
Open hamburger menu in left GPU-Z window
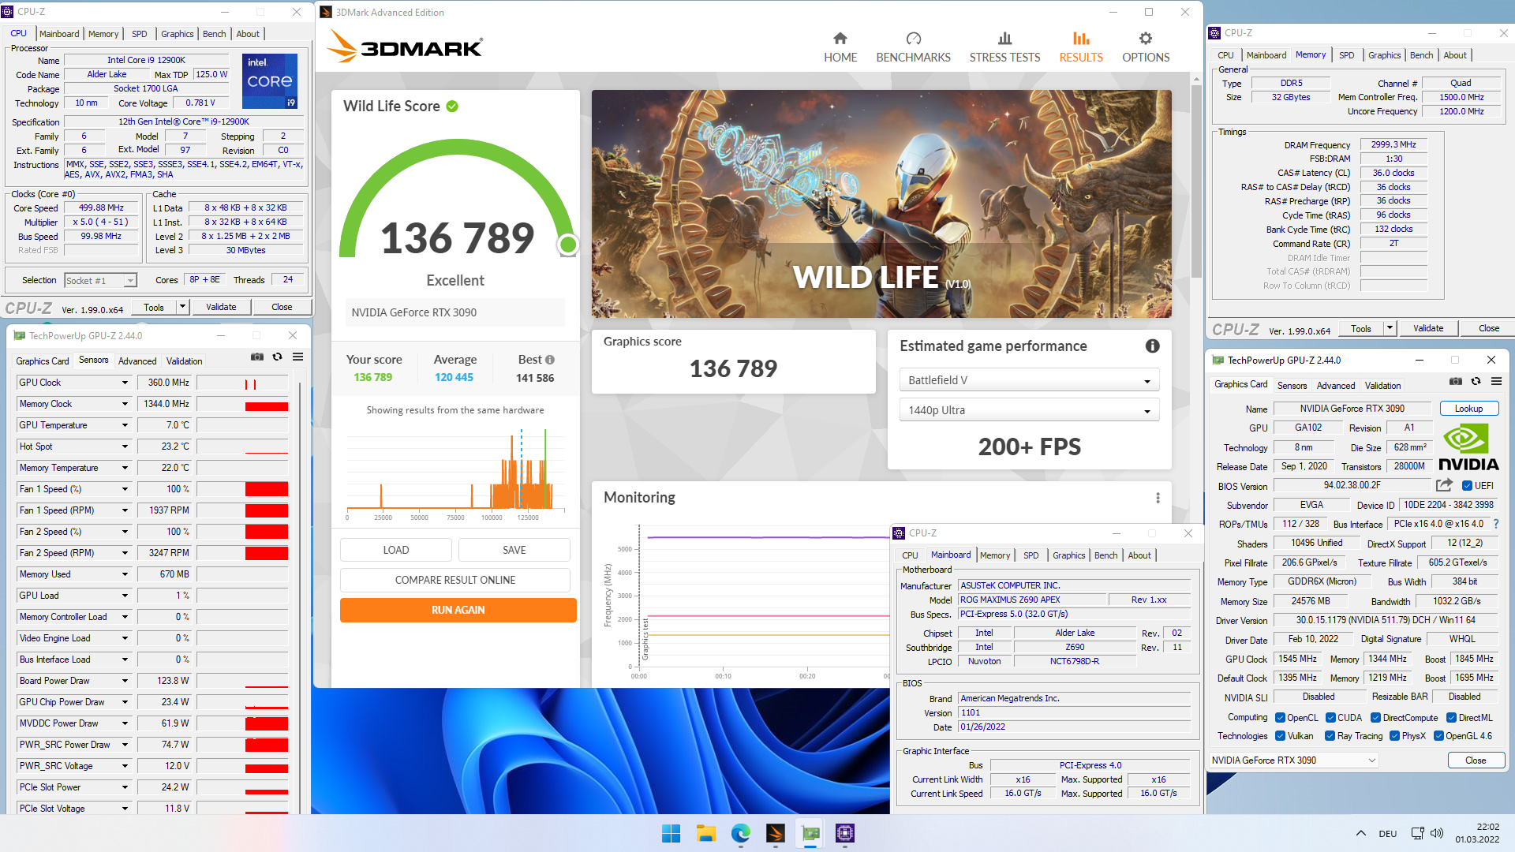298,357
